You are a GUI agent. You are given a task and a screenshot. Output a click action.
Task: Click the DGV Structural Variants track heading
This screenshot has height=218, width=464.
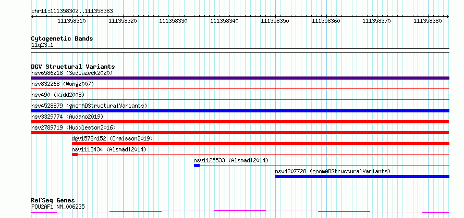[x=73, y=67]
